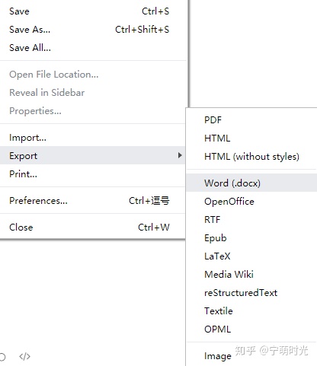Open Preferences... from the menu

point(93,201)
